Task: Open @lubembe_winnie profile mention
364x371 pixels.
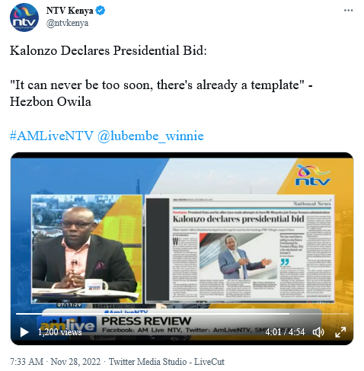Action: click(151, 136)
